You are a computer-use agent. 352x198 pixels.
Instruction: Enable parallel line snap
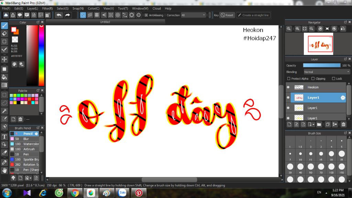click(x=90, y=15)
